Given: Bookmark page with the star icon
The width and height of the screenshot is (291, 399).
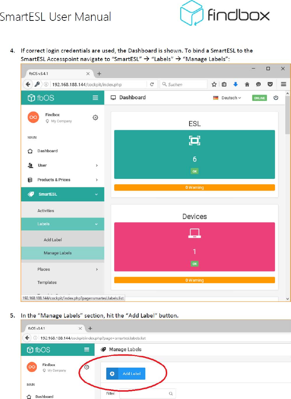Looking at the screenshot, I should pyautogui.click(x=214, y=84).
